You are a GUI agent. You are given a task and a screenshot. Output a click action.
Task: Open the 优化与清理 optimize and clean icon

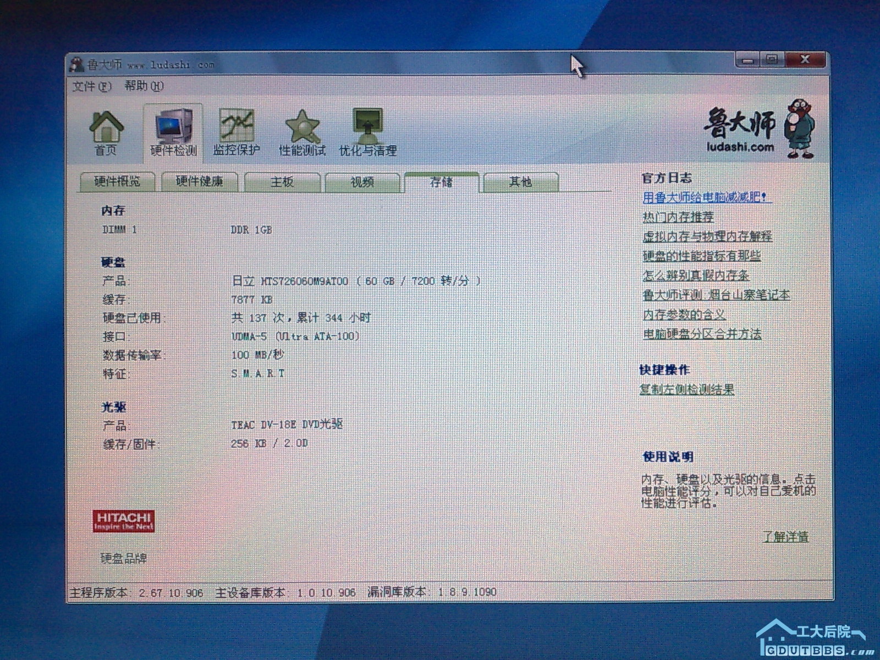coord(368,133)
